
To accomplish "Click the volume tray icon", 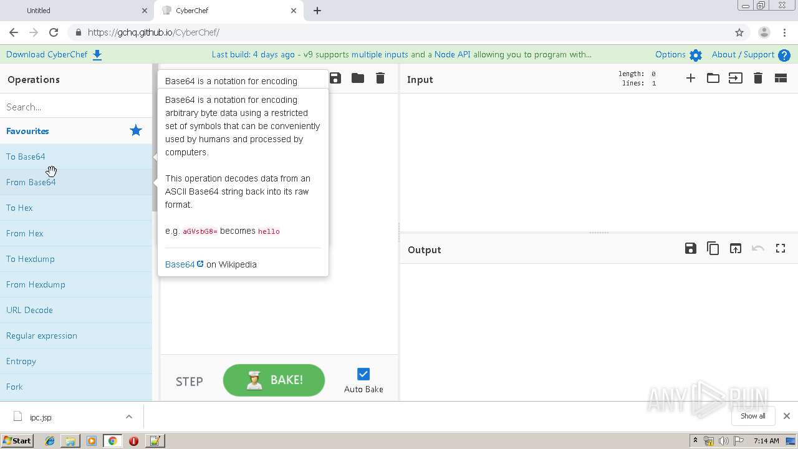I will 724,441.
